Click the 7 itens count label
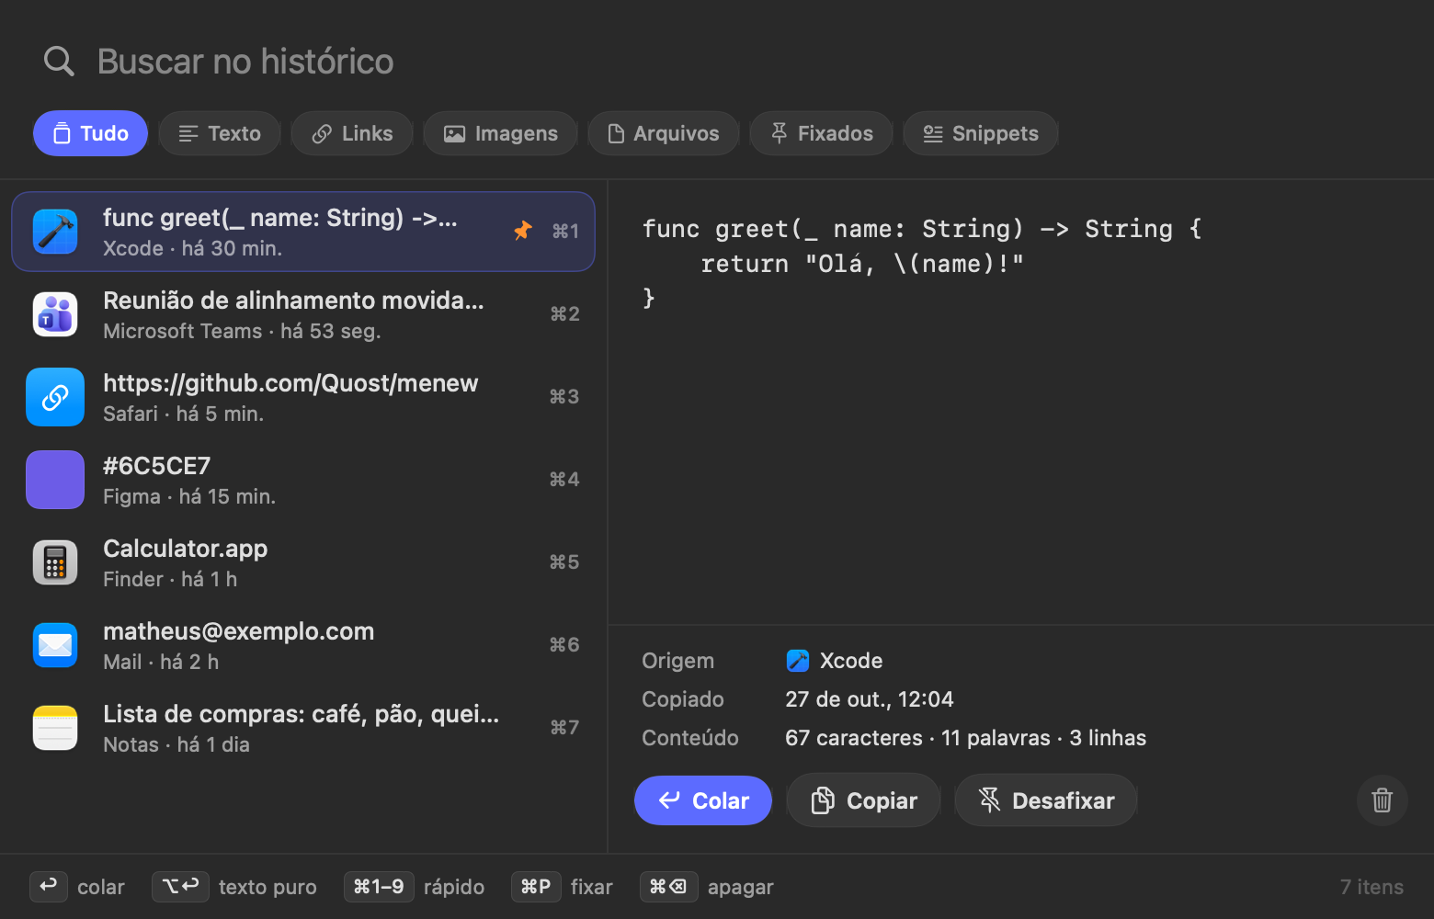The height and width of the screenshot is (919, 1434). 1371,887
